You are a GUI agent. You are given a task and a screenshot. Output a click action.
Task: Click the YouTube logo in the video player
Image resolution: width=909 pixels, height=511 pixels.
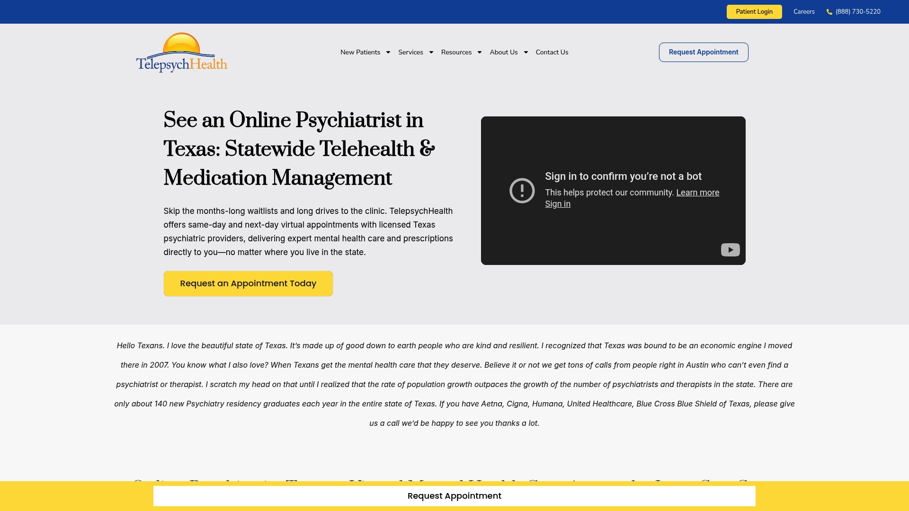click(x=730, y=250)
